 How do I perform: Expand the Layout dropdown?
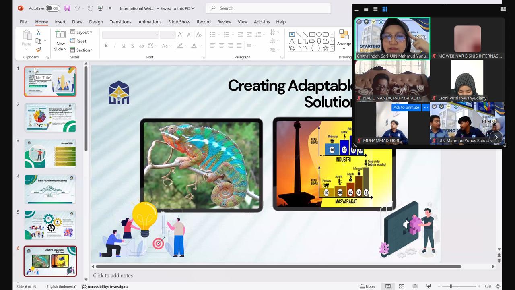coord(81,32)
